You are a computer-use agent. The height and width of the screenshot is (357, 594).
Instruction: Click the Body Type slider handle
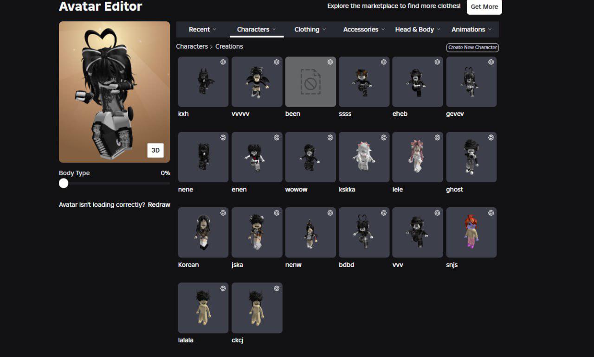[x=64, y=183]
